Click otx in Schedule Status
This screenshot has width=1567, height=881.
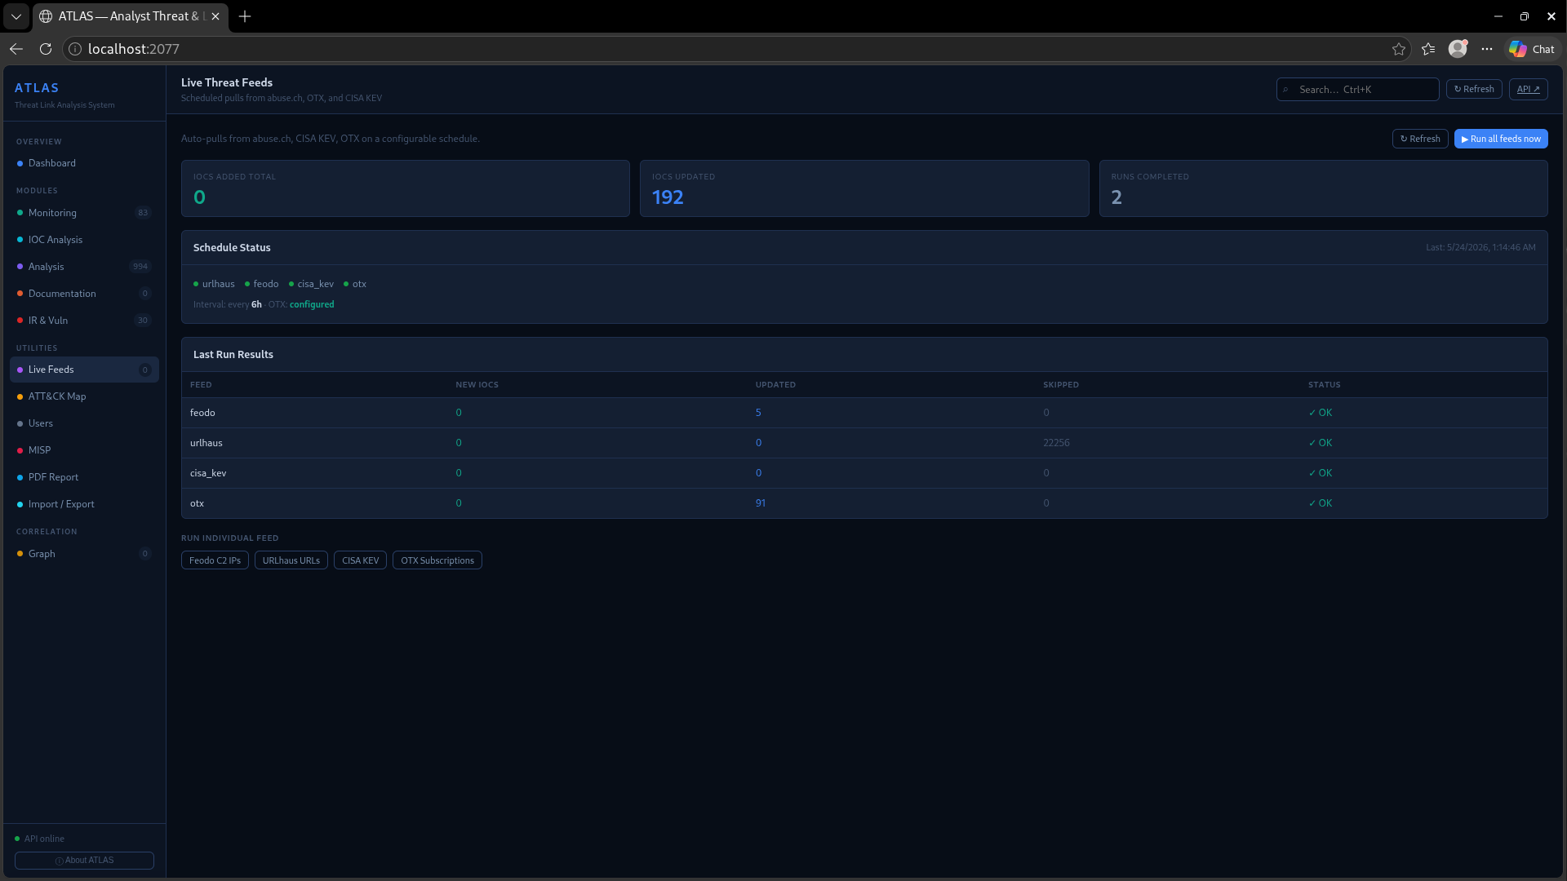pos(355,284)
